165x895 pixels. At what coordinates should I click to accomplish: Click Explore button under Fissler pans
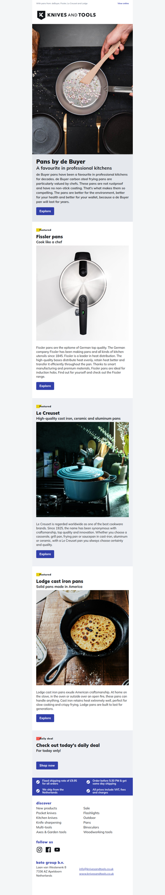45,386
